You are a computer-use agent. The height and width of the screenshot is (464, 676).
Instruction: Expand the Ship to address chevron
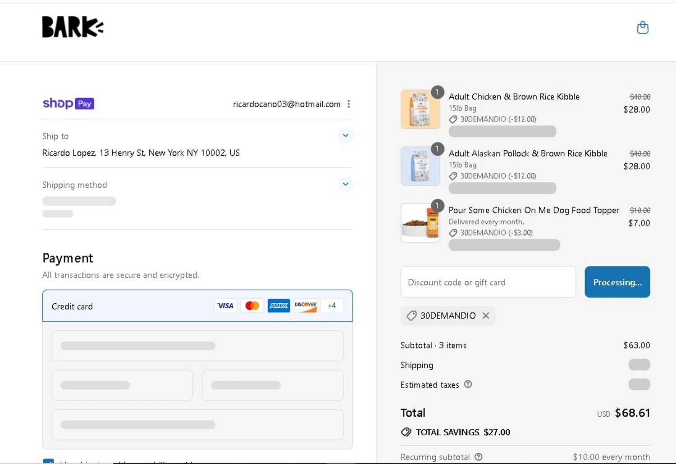[x=346, y=135]
